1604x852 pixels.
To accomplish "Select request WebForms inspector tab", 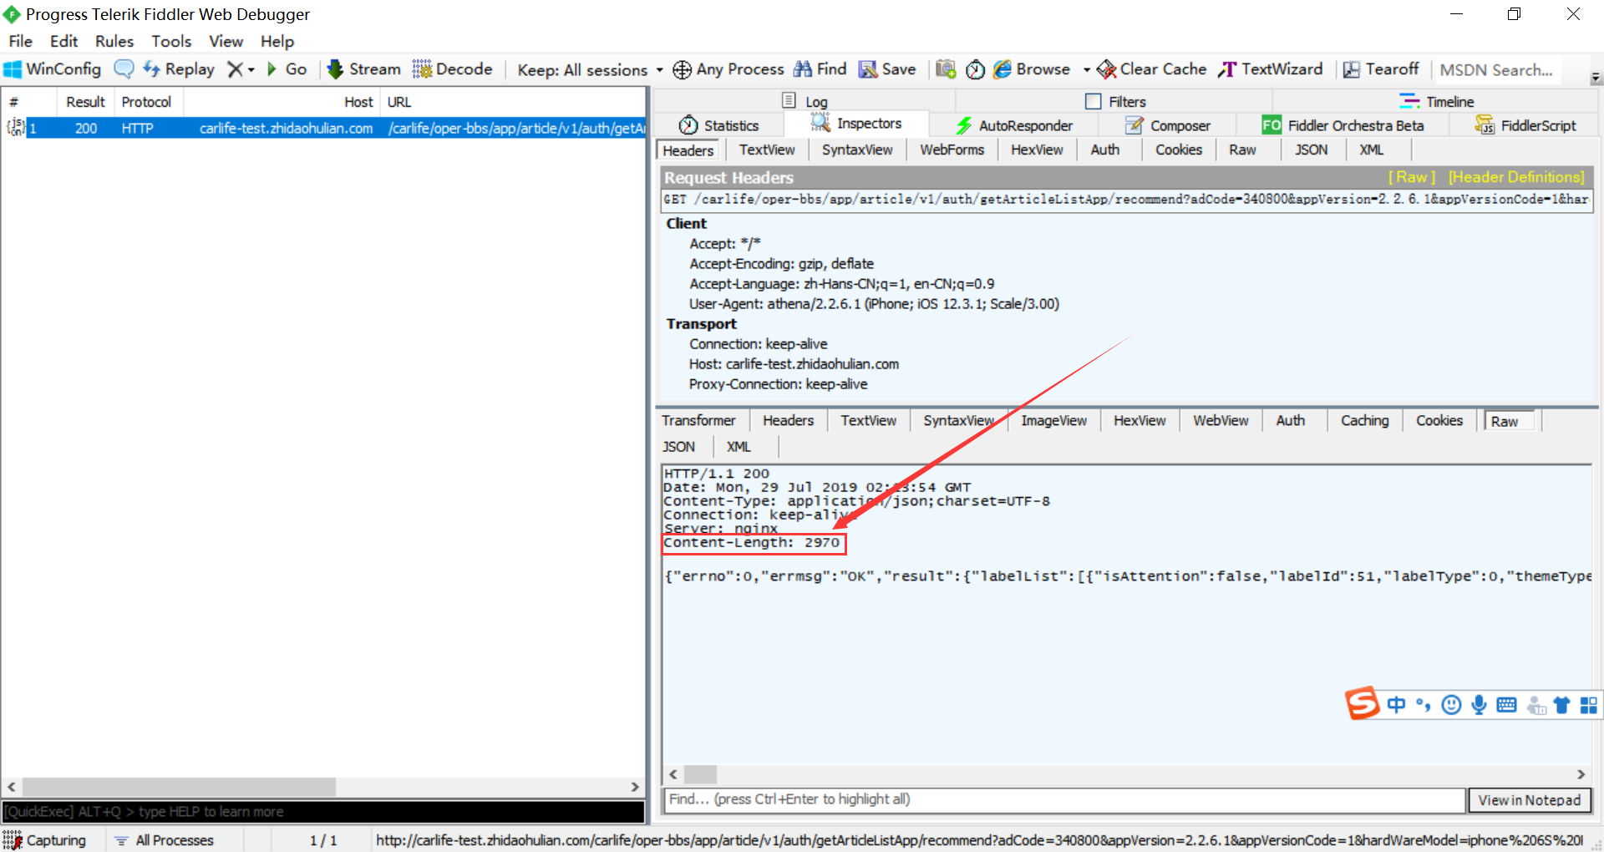I will tap(952, 150).
